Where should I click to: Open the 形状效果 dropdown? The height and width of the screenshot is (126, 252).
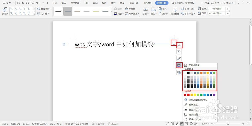[x=132, y=14]
